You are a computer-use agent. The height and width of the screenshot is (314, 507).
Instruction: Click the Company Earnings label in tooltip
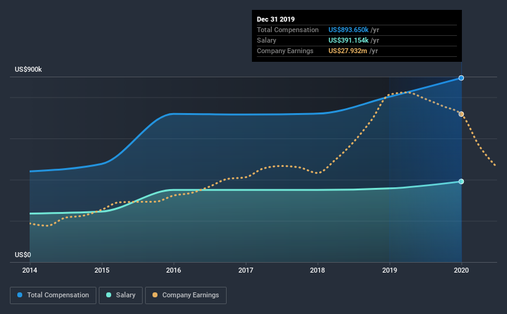point(285,51)
